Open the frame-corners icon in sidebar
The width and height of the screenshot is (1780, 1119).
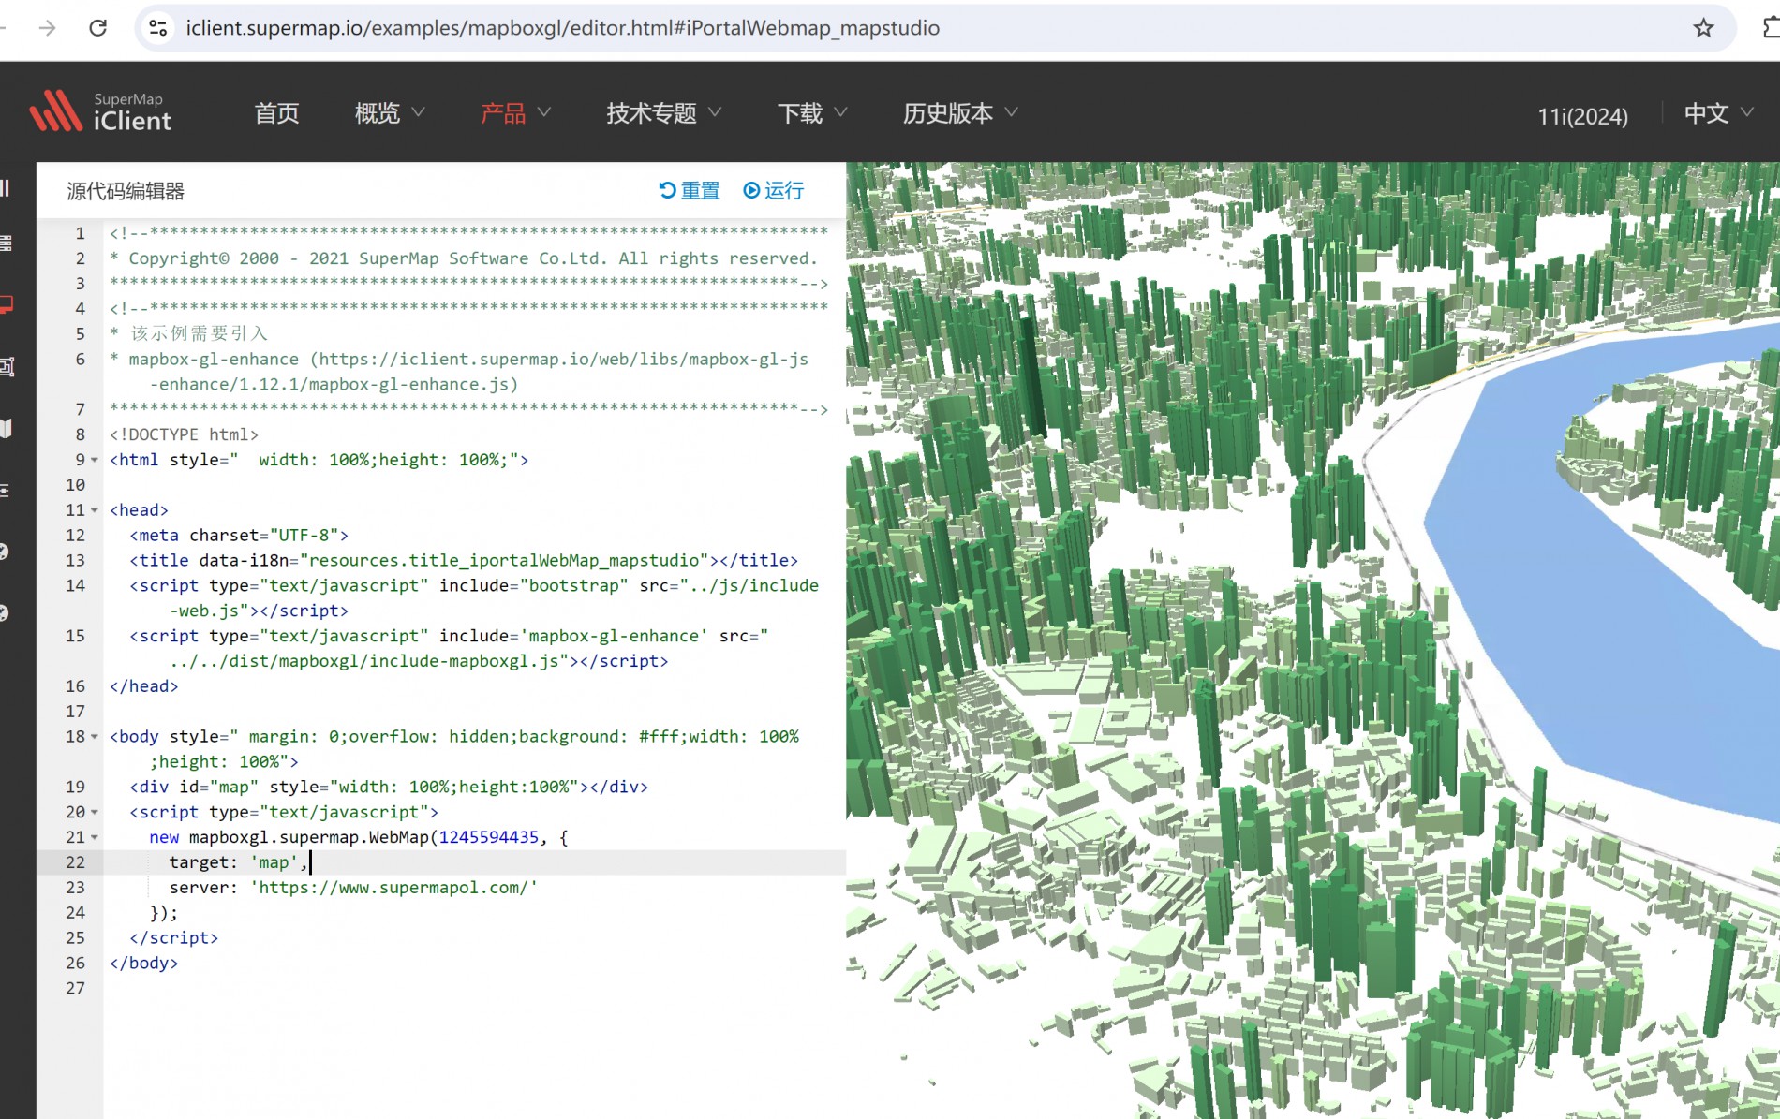(x=7, y=366)
